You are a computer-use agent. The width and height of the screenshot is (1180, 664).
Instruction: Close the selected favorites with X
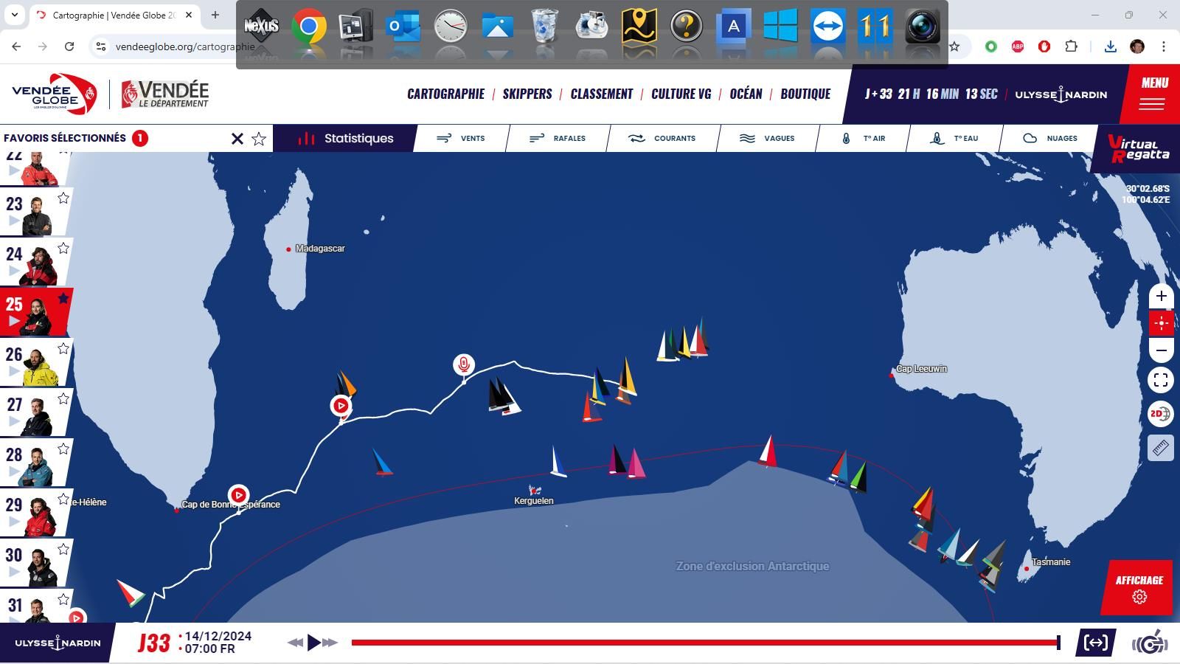point(237,139)
